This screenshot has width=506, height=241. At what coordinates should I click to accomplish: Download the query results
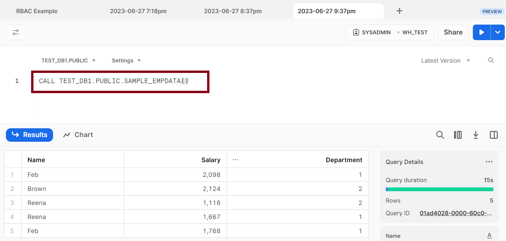coord(476,135)
